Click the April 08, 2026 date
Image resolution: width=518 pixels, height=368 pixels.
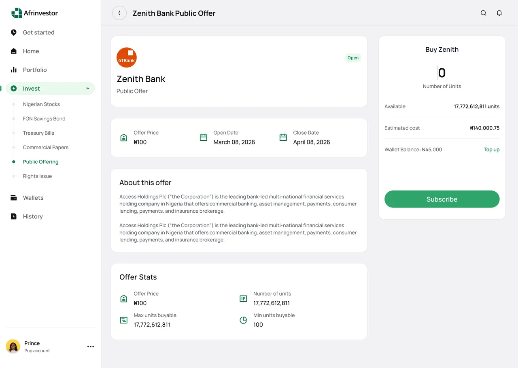pyautogui.click(x=312, y=142)
